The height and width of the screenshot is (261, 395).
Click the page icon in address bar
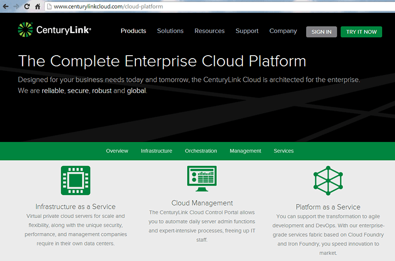pos(49,6)
